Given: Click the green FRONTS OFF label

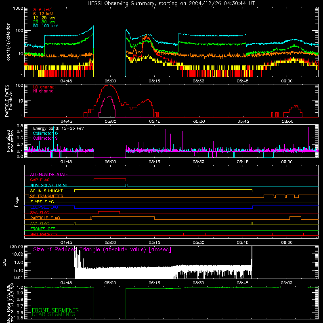Looking at the screenshot, I should [43, 229].
